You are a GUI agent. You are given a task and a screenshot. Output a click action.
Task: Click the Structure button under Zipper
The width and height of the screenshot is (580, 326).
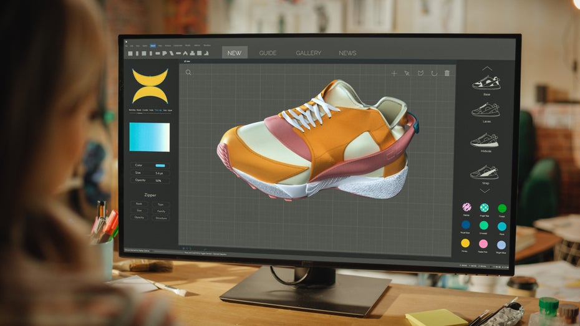[x=160, y=218]
